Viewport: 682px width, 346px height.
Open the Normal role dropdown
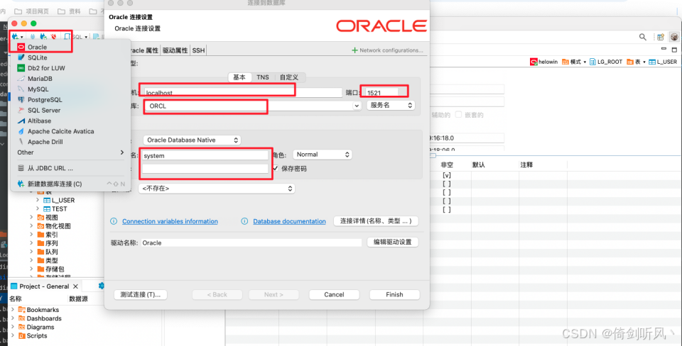click(x=323, y=155)
